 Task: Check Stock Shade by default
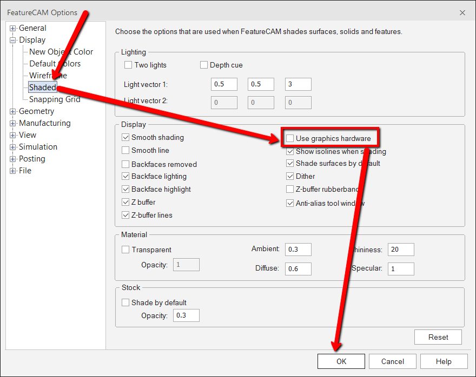coord(125,303)
